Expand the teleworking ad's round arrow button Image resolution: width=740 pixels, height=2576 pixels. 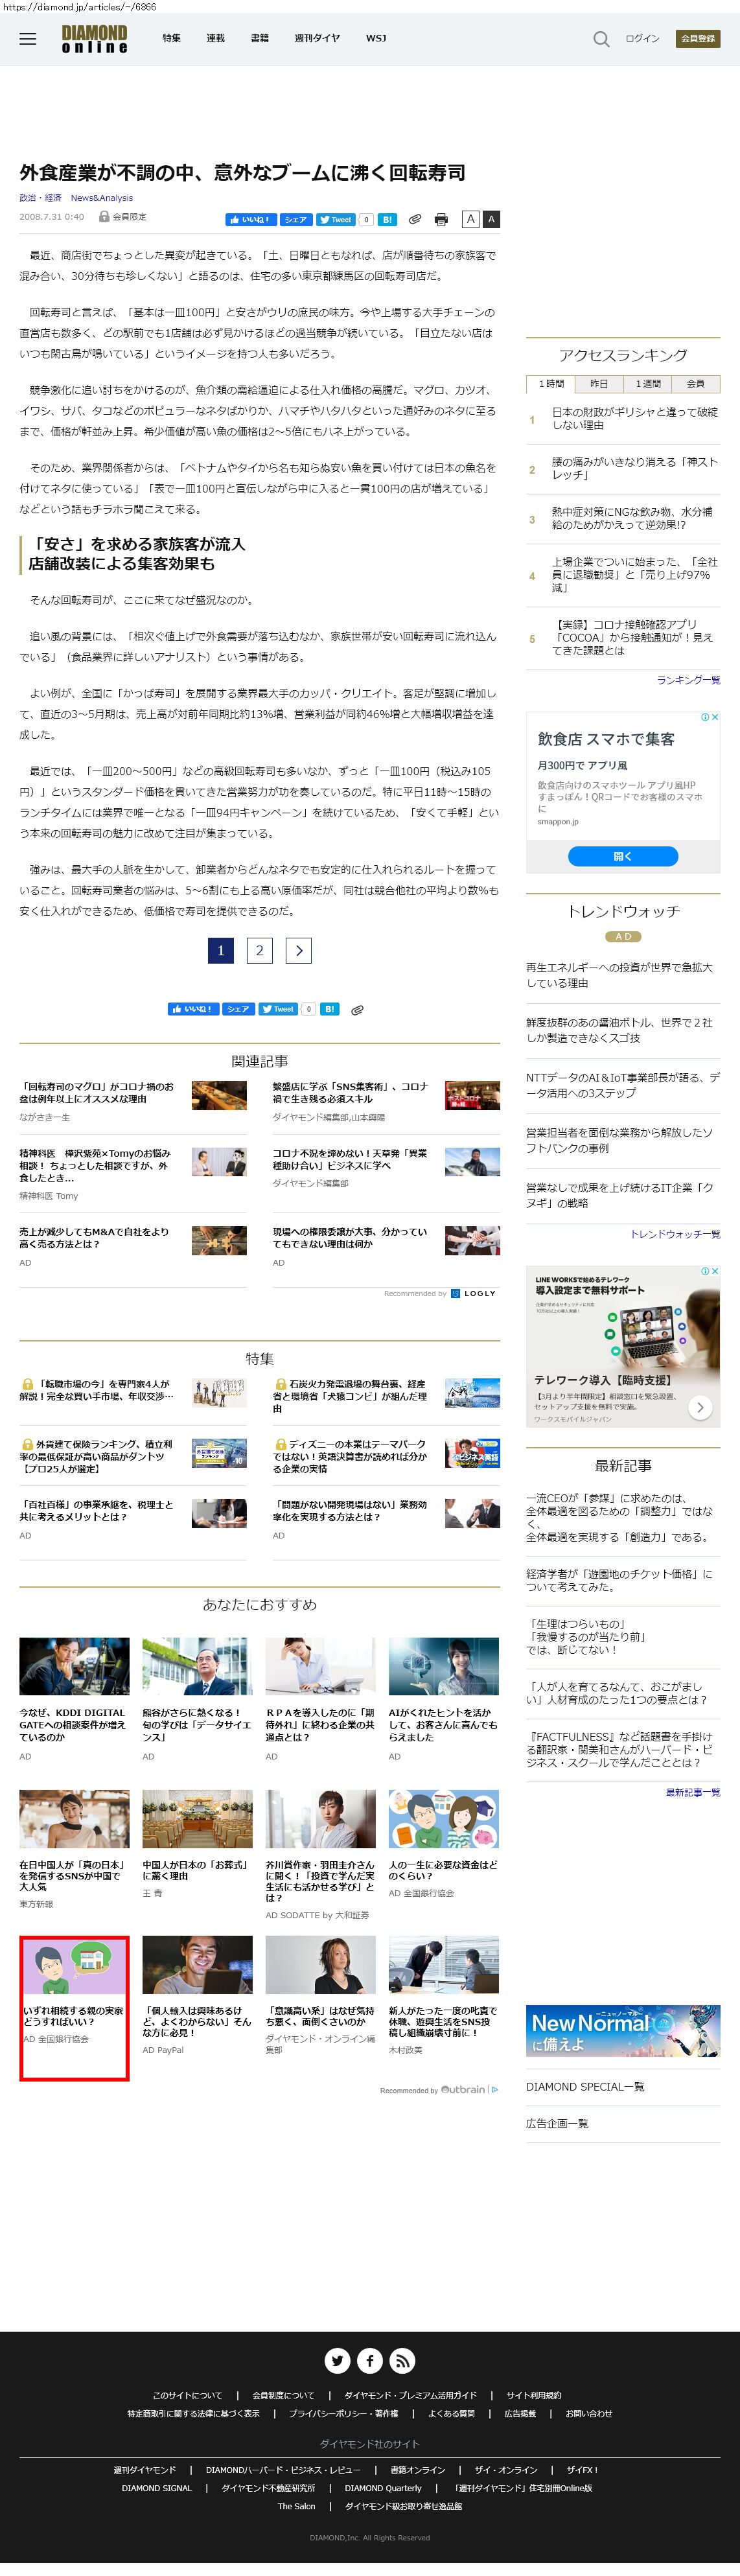700,1407
